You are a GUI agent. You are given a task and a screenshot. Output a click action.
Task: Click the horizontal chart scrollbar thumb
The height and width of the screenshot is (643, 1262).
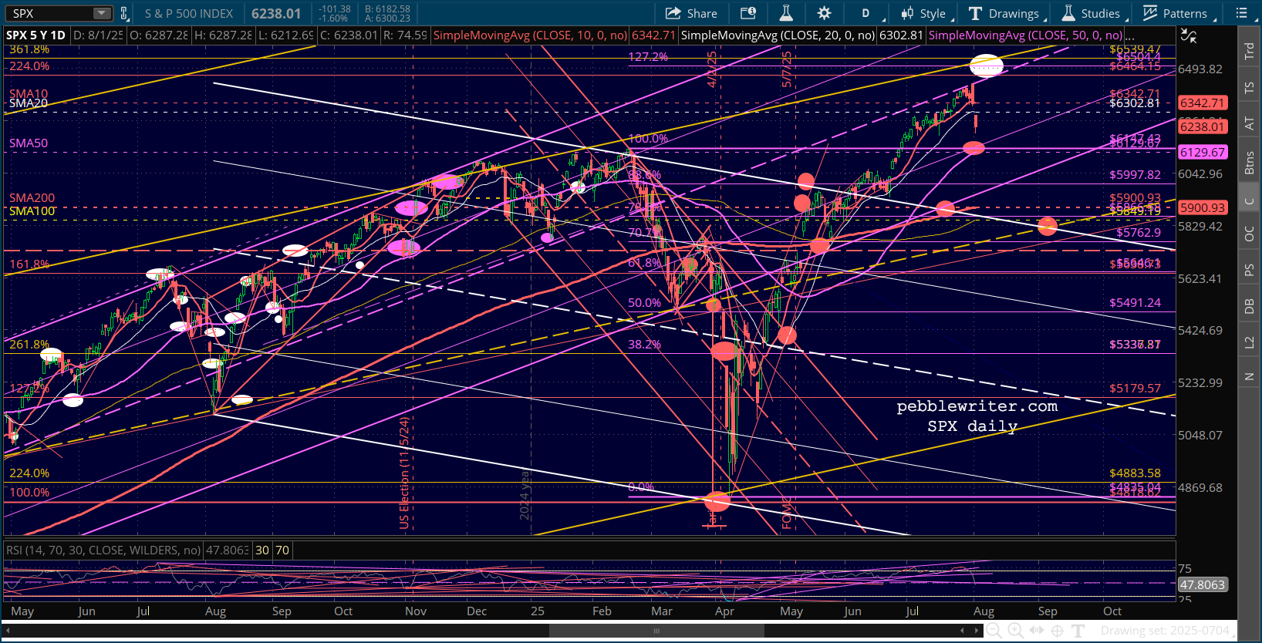tap(656, 631)
